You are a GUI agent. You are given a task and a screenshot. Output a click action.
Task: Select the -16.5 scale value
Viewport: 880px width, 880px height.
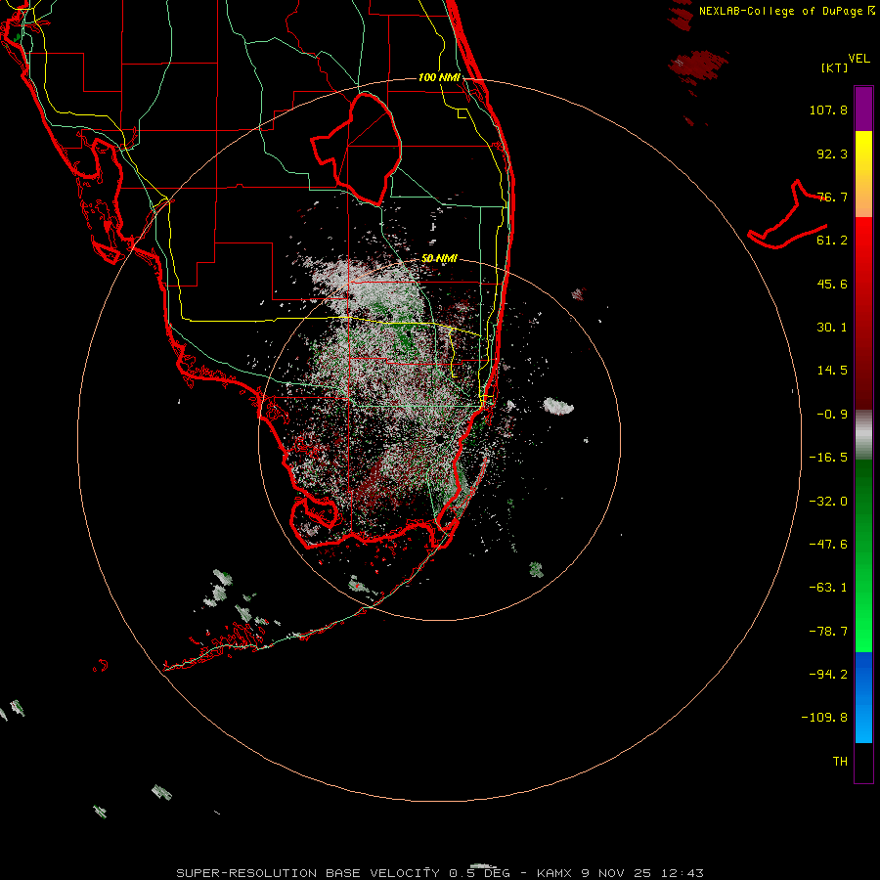click(x=828, y=458)
